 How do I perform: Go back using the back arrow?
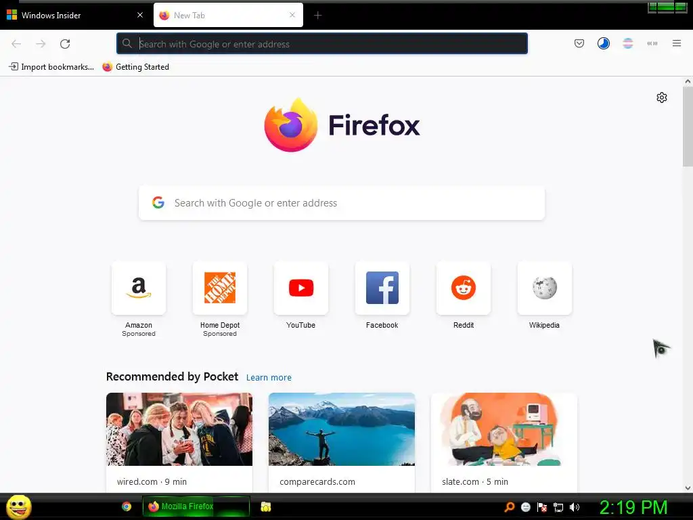[x=16, y=43]
